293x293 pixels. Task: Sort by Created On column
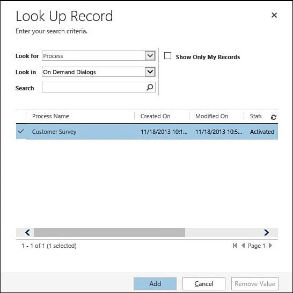pos(155,116)
